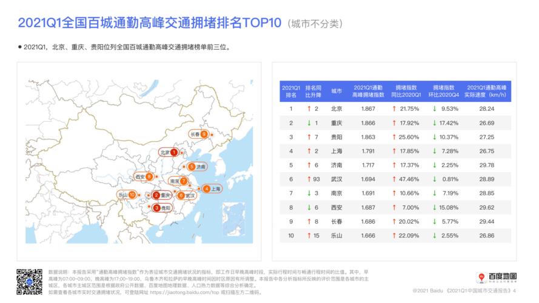Image resolution: width=539 pixels, height=303 pixels.
Task: Click the 拥堵指数环比2020Q4 column header
Action: (443, 92)
